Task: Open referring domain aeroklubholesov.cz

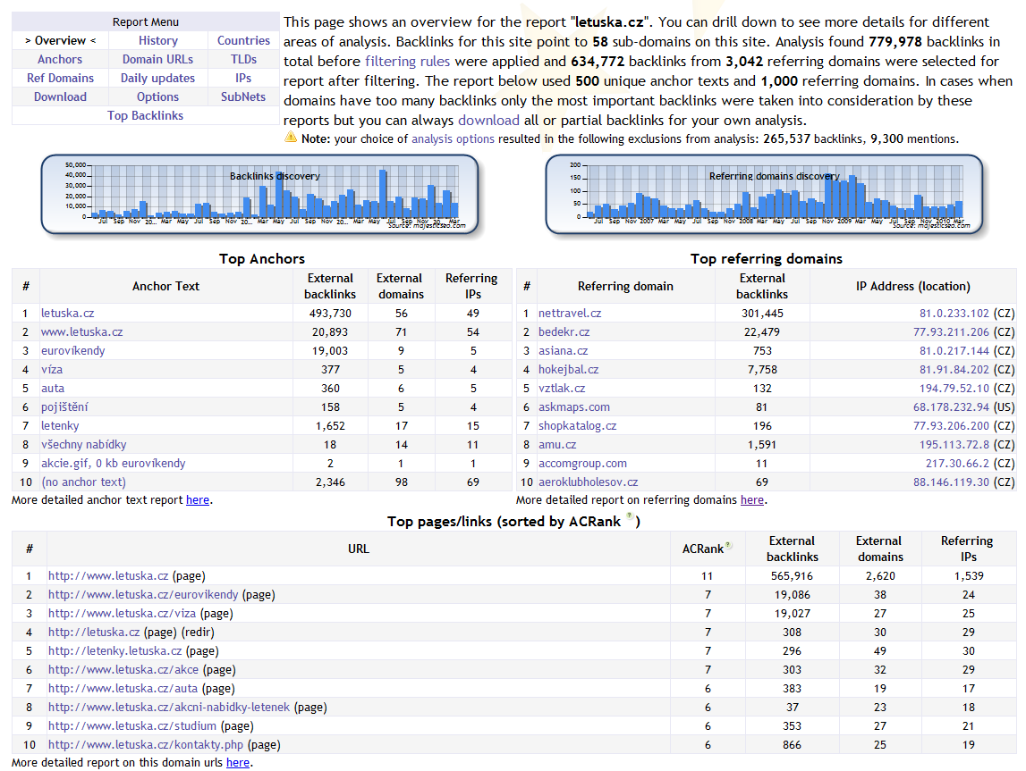Action: pyautogui.click(x=589, y=482)
